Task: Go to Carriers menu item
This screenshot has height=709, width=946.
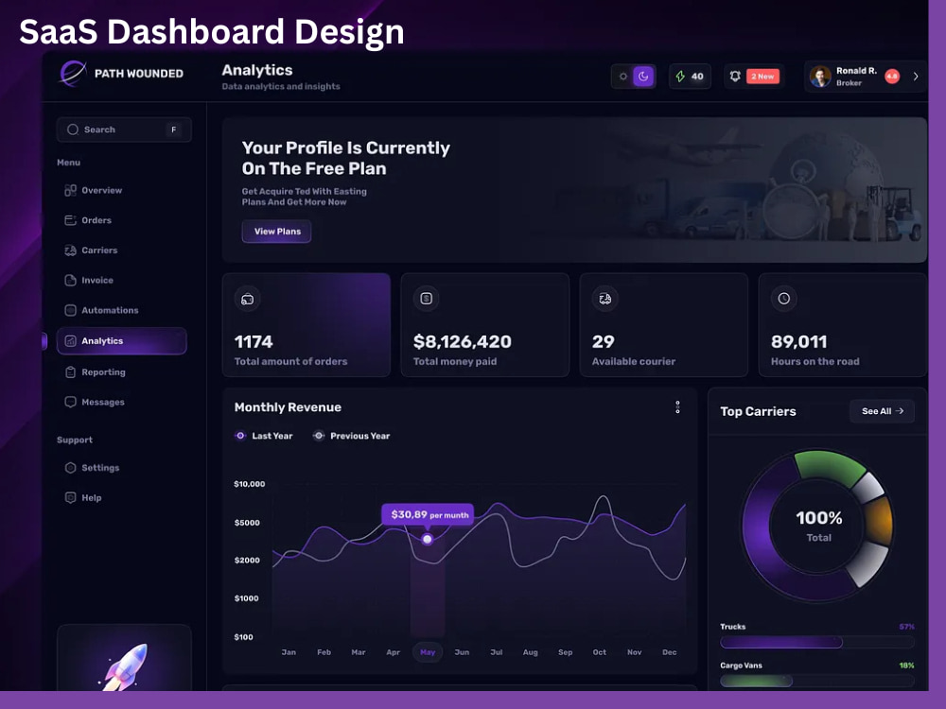Action: 91,251
